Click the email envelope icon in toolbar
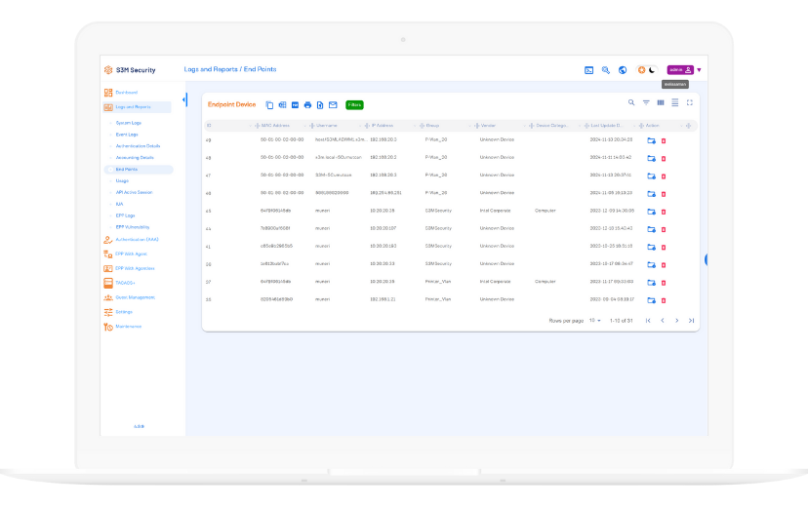 (x=333, y=104)
